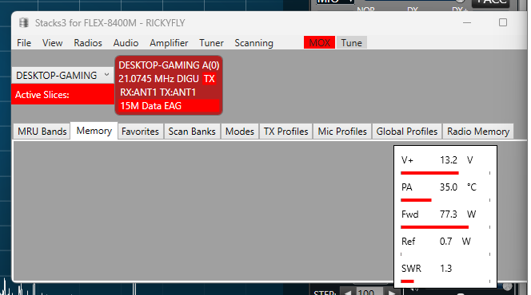The width and height of the screenshot is (531, 295).
Task: Select the DESKTOP-GAMING A(0) slice header
Action: pyautogui.click(x=169, y=65)
